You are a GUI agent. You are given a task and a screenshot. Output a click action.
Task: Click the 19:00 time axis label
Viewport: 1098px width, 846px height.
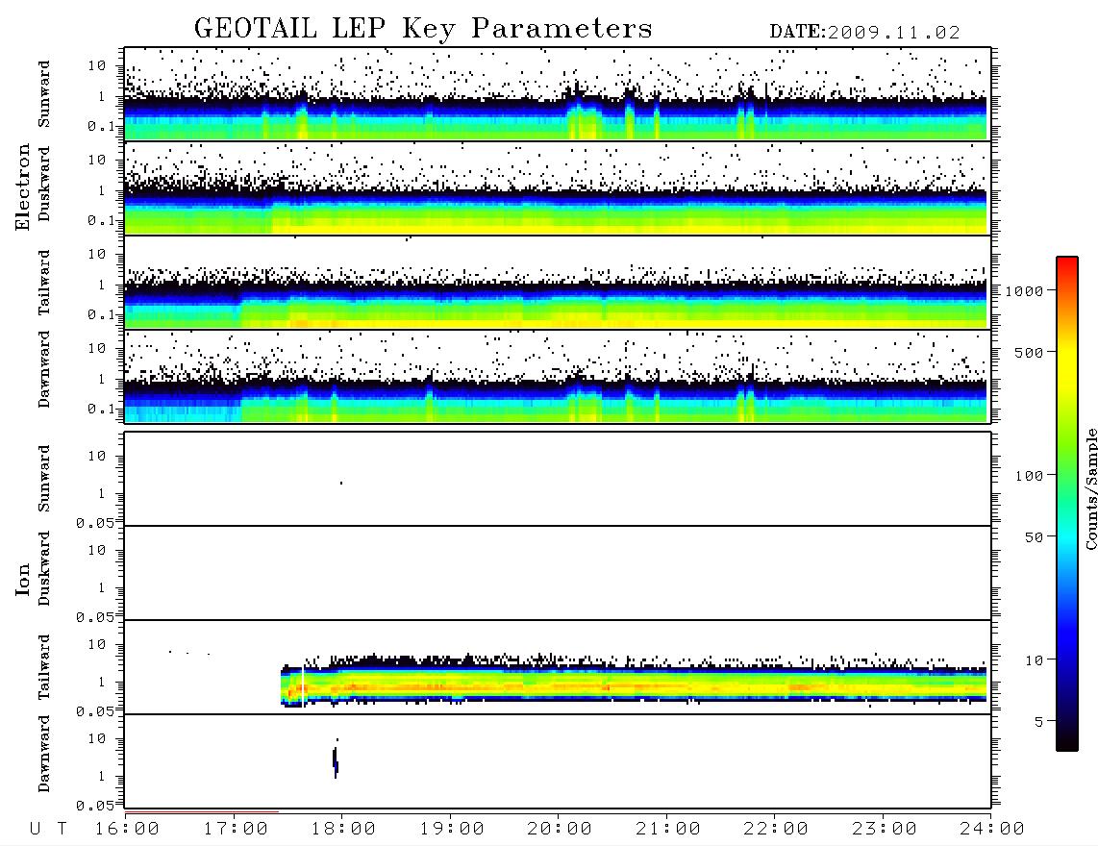coord(452,830)
